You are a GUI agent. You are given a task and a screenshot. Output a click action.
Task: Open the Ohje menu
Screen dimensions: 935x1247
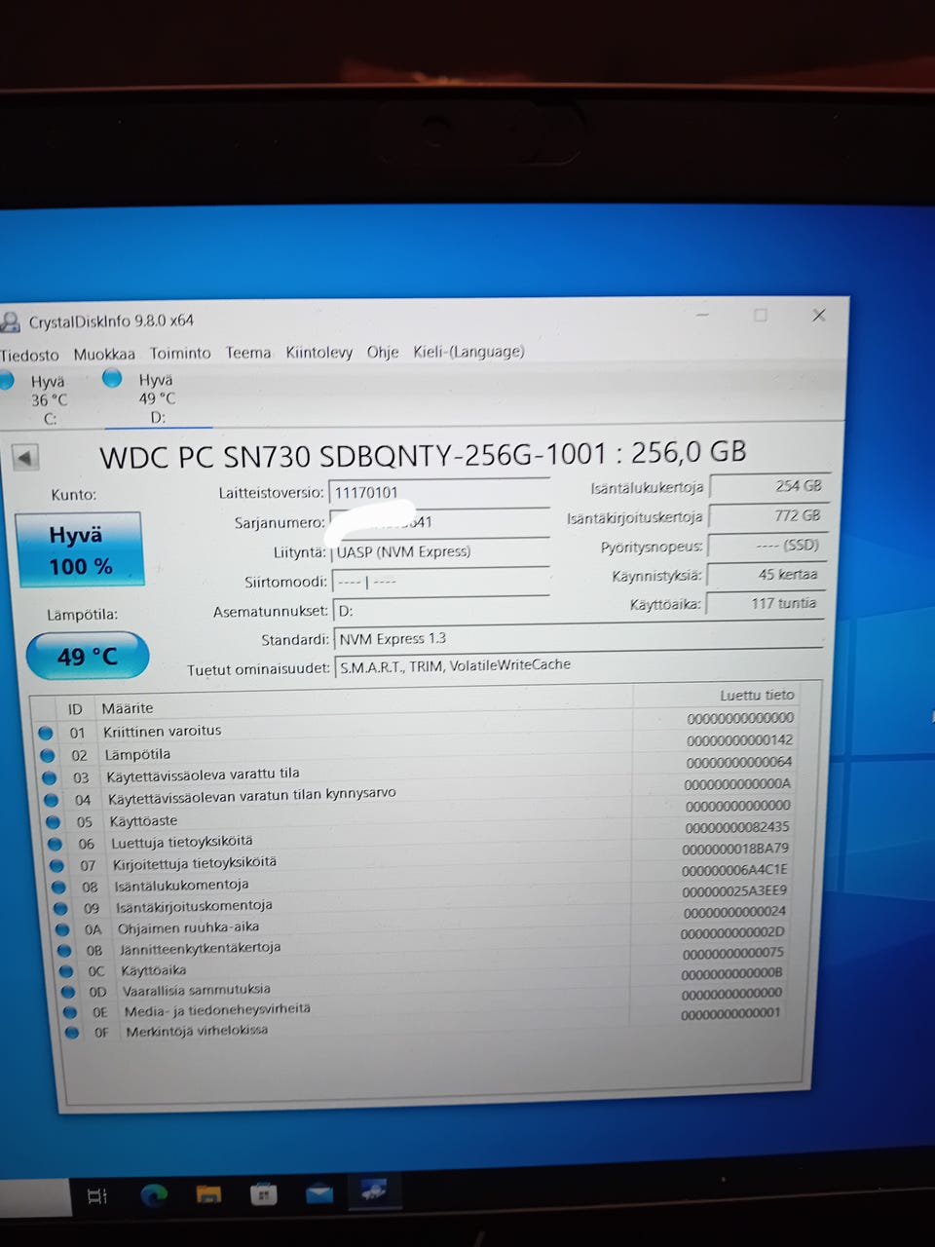(383, 352)
